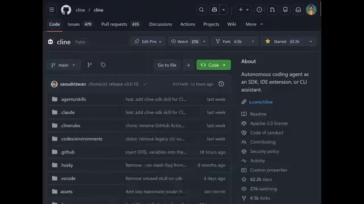This screenshot has height=204, width=364.
Task: Open the .claude folder
Action: point(68,112)
